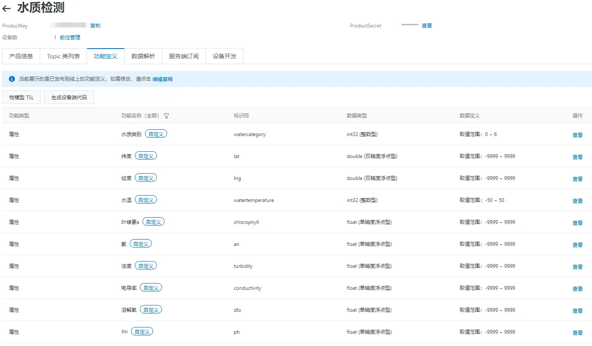Screen dimensions: 592x346
Task: View details of the conductivity row
Action: click(578, 289)
